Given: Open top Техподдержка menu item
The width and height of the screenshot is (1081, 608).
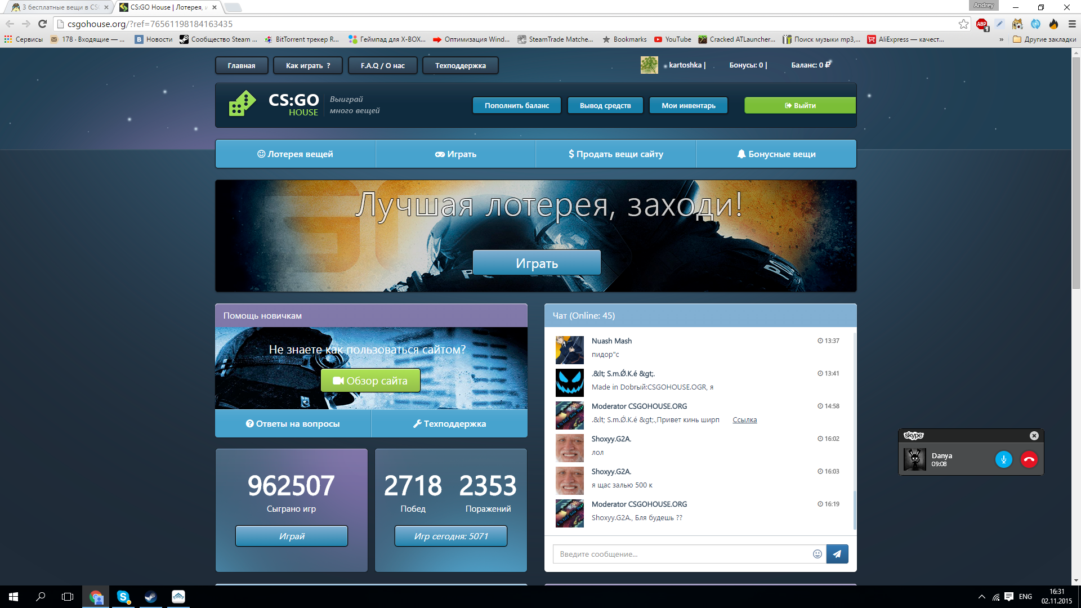Looking at the screenshot, I should (461, 65).
